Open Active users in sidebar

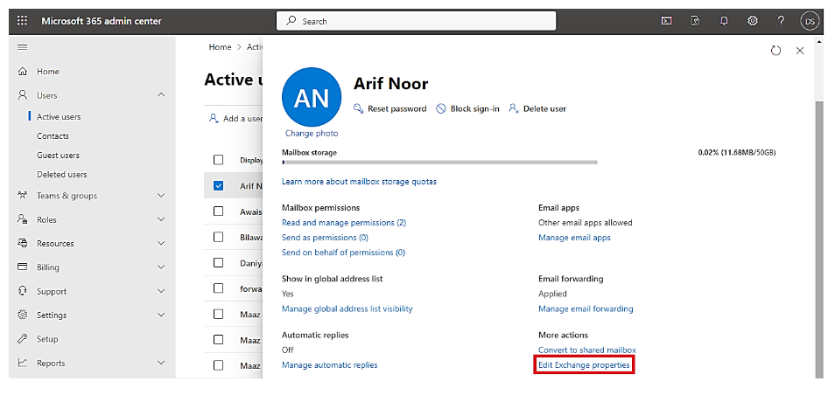(x=59, y=116)
